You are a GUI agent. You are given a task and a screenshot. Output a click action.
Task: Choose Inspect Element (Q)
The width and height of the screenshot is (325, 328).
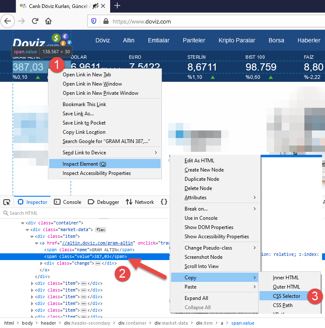point(105,164)
